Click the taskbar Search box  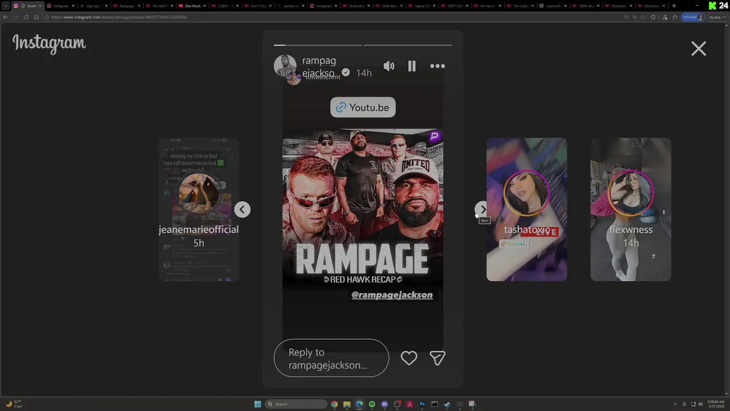(x=296, y=404)
